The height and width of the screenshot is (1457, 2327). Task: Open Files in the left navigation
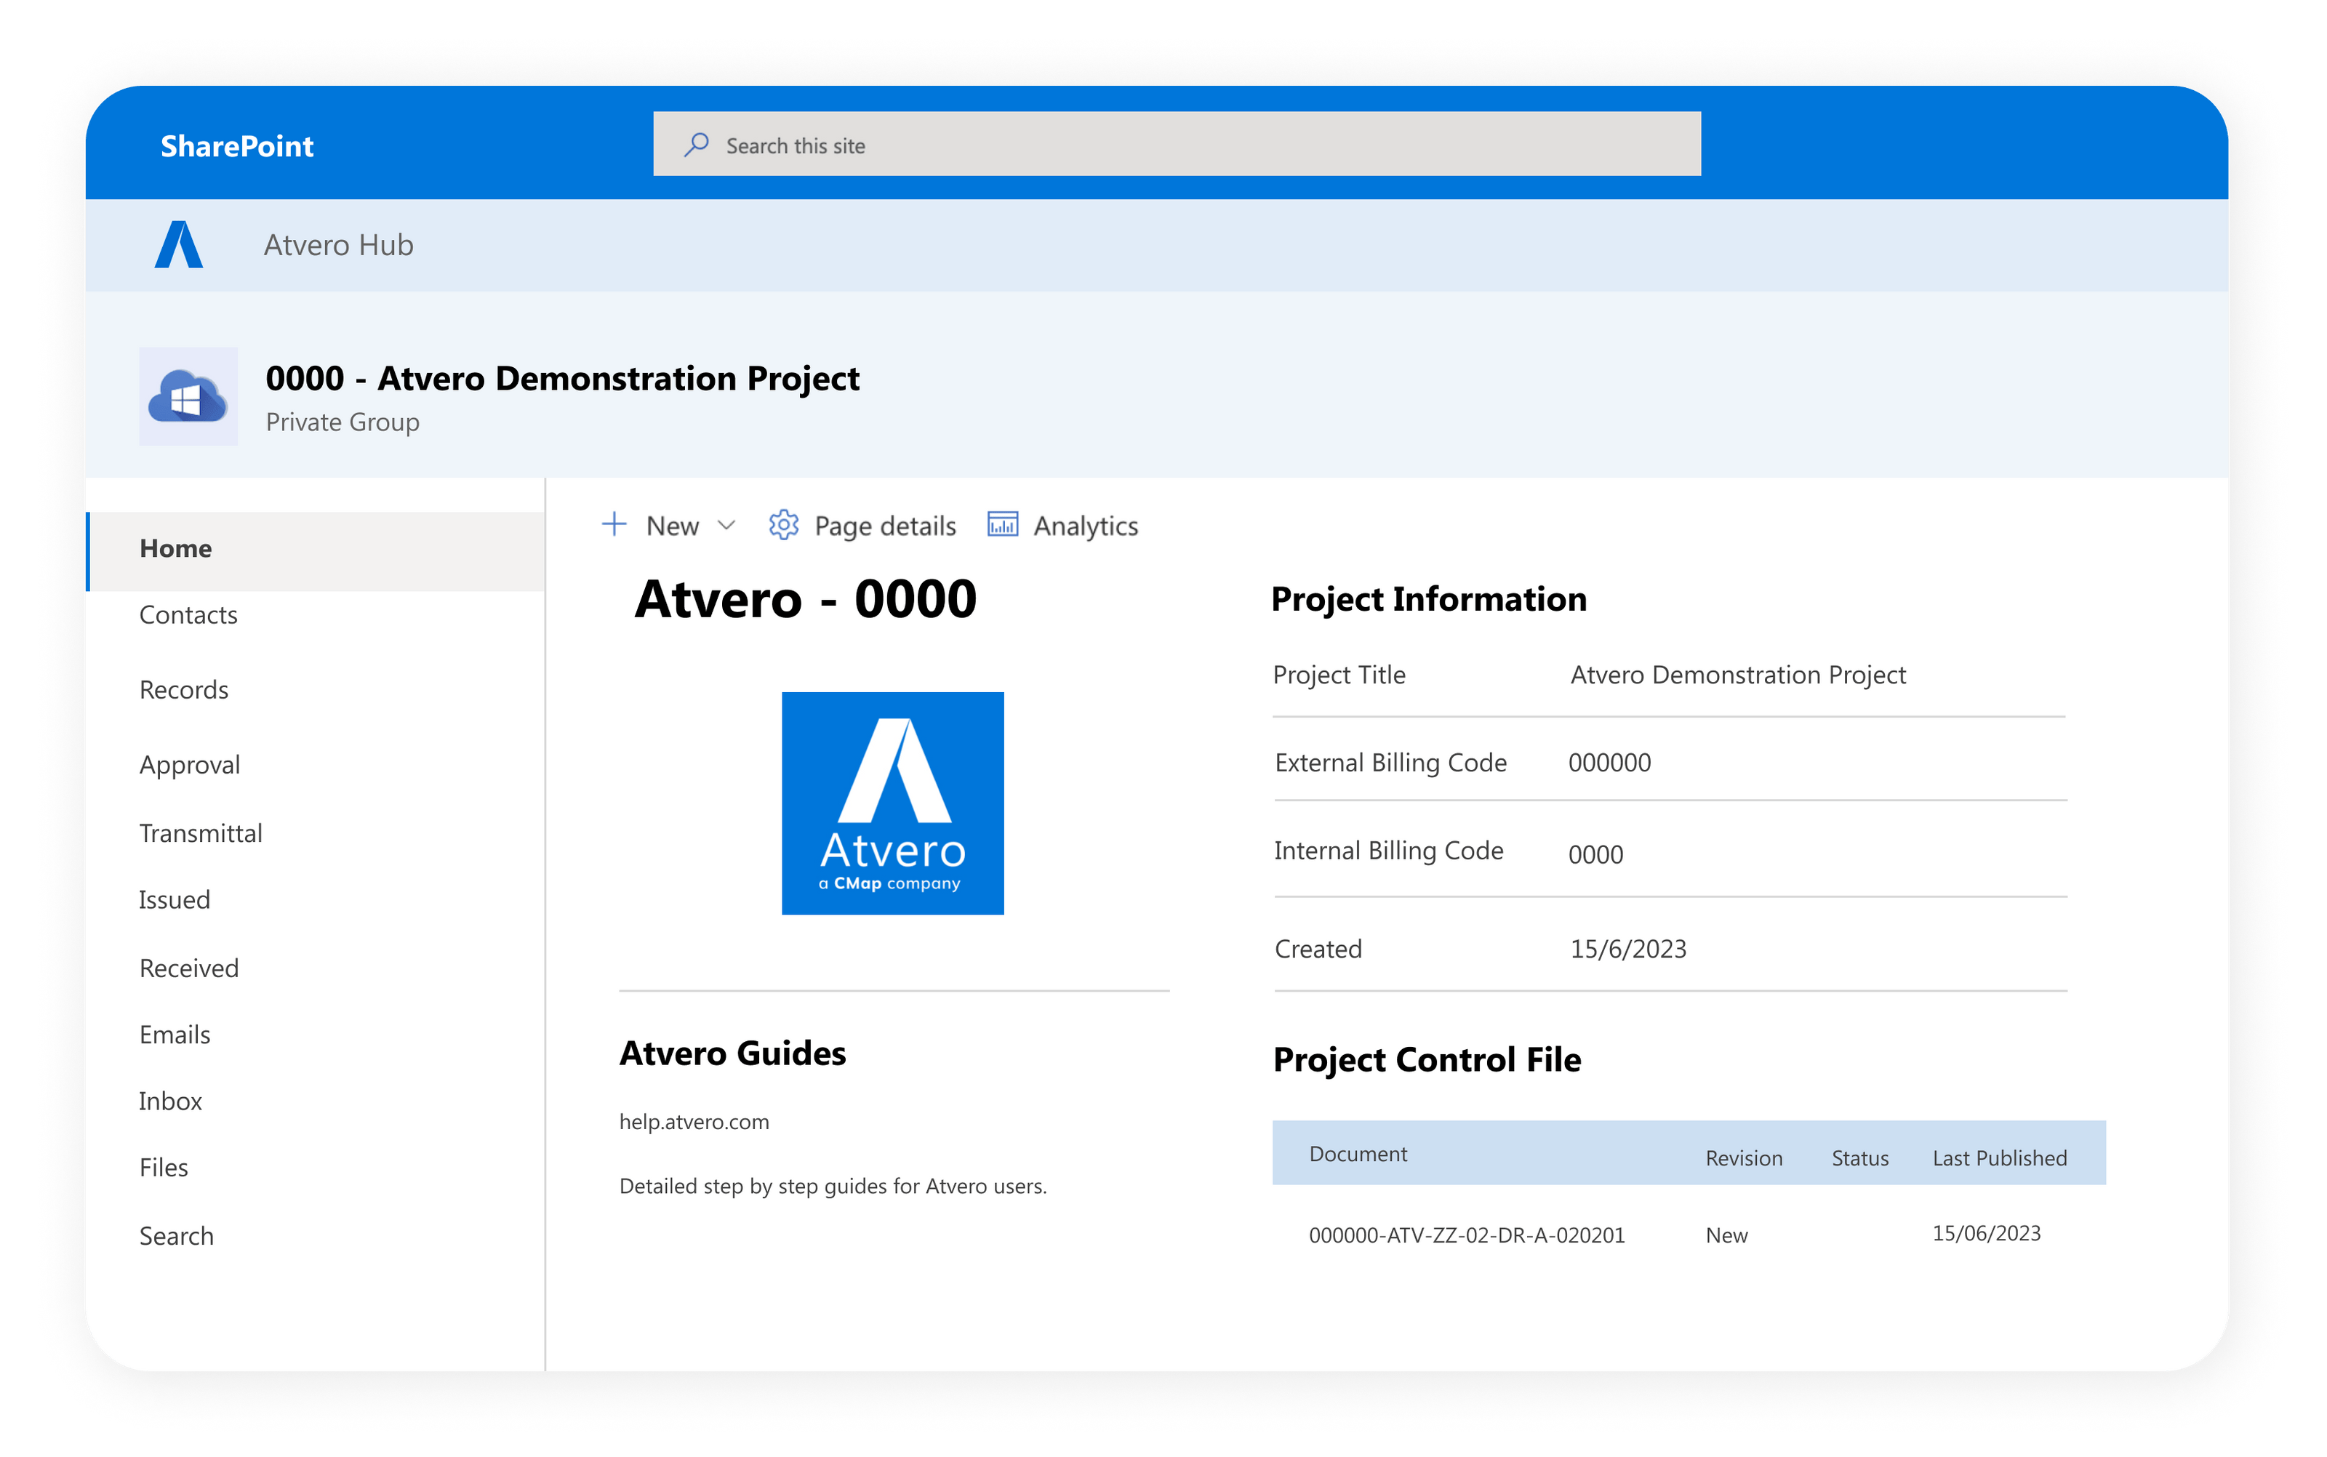click(x=164, y=1167)
